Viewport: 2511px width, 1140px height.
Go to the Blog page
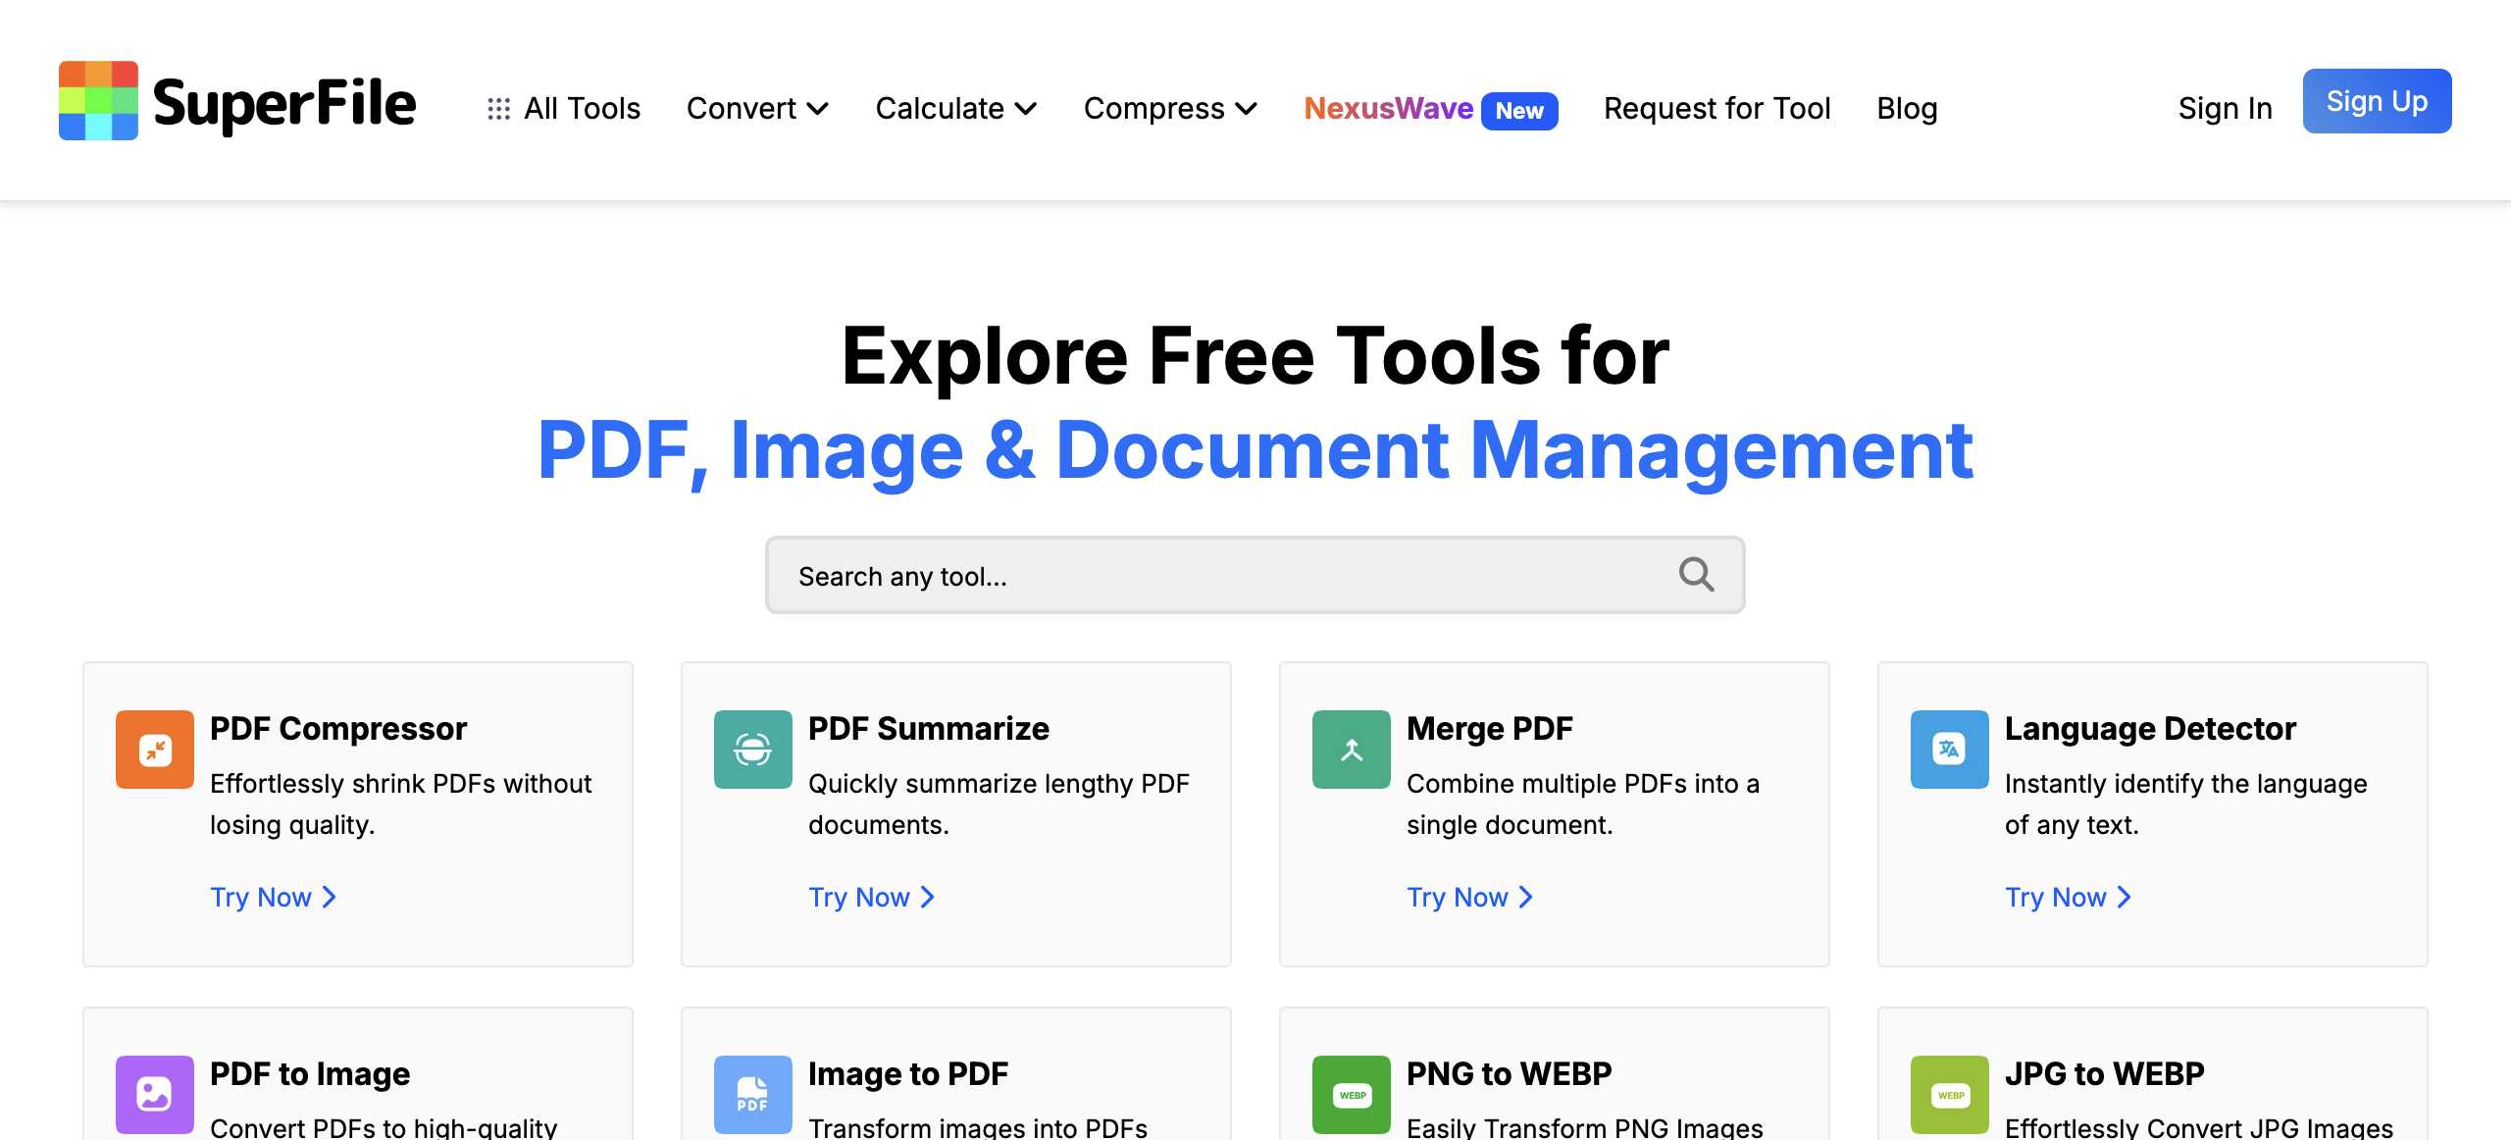coord(1907,108)
